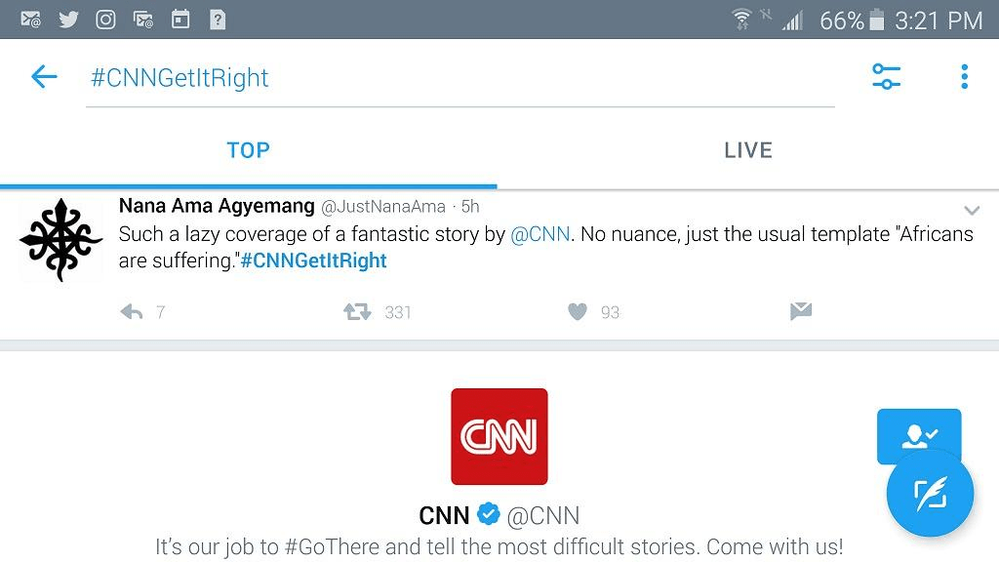Like Nana Ama Agyemang's tweet
The image size is (999, 562).
click(x=578, y=312)
